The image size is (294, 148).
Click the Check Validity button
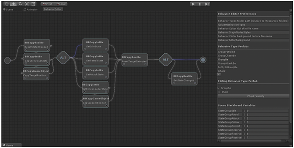pos(253,96)
